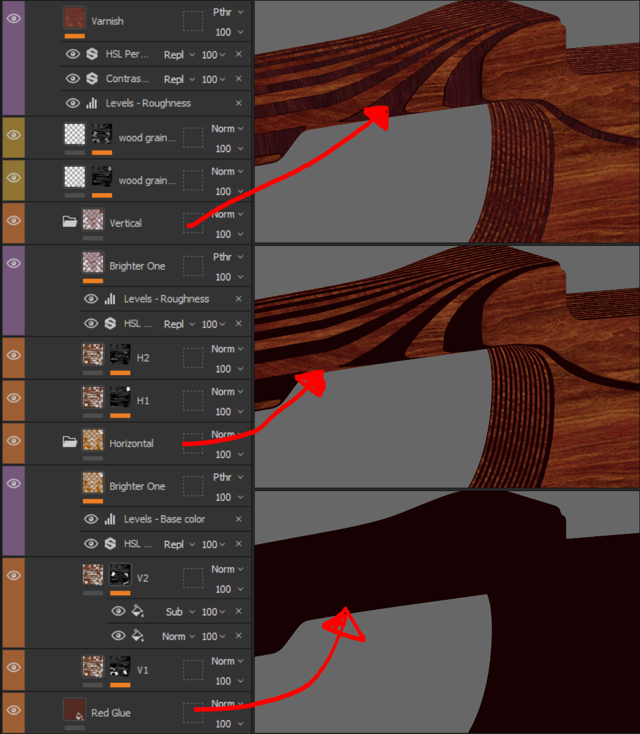Select the Vertical folder name
Screen dimensions: 640x734
pos(125,223)
